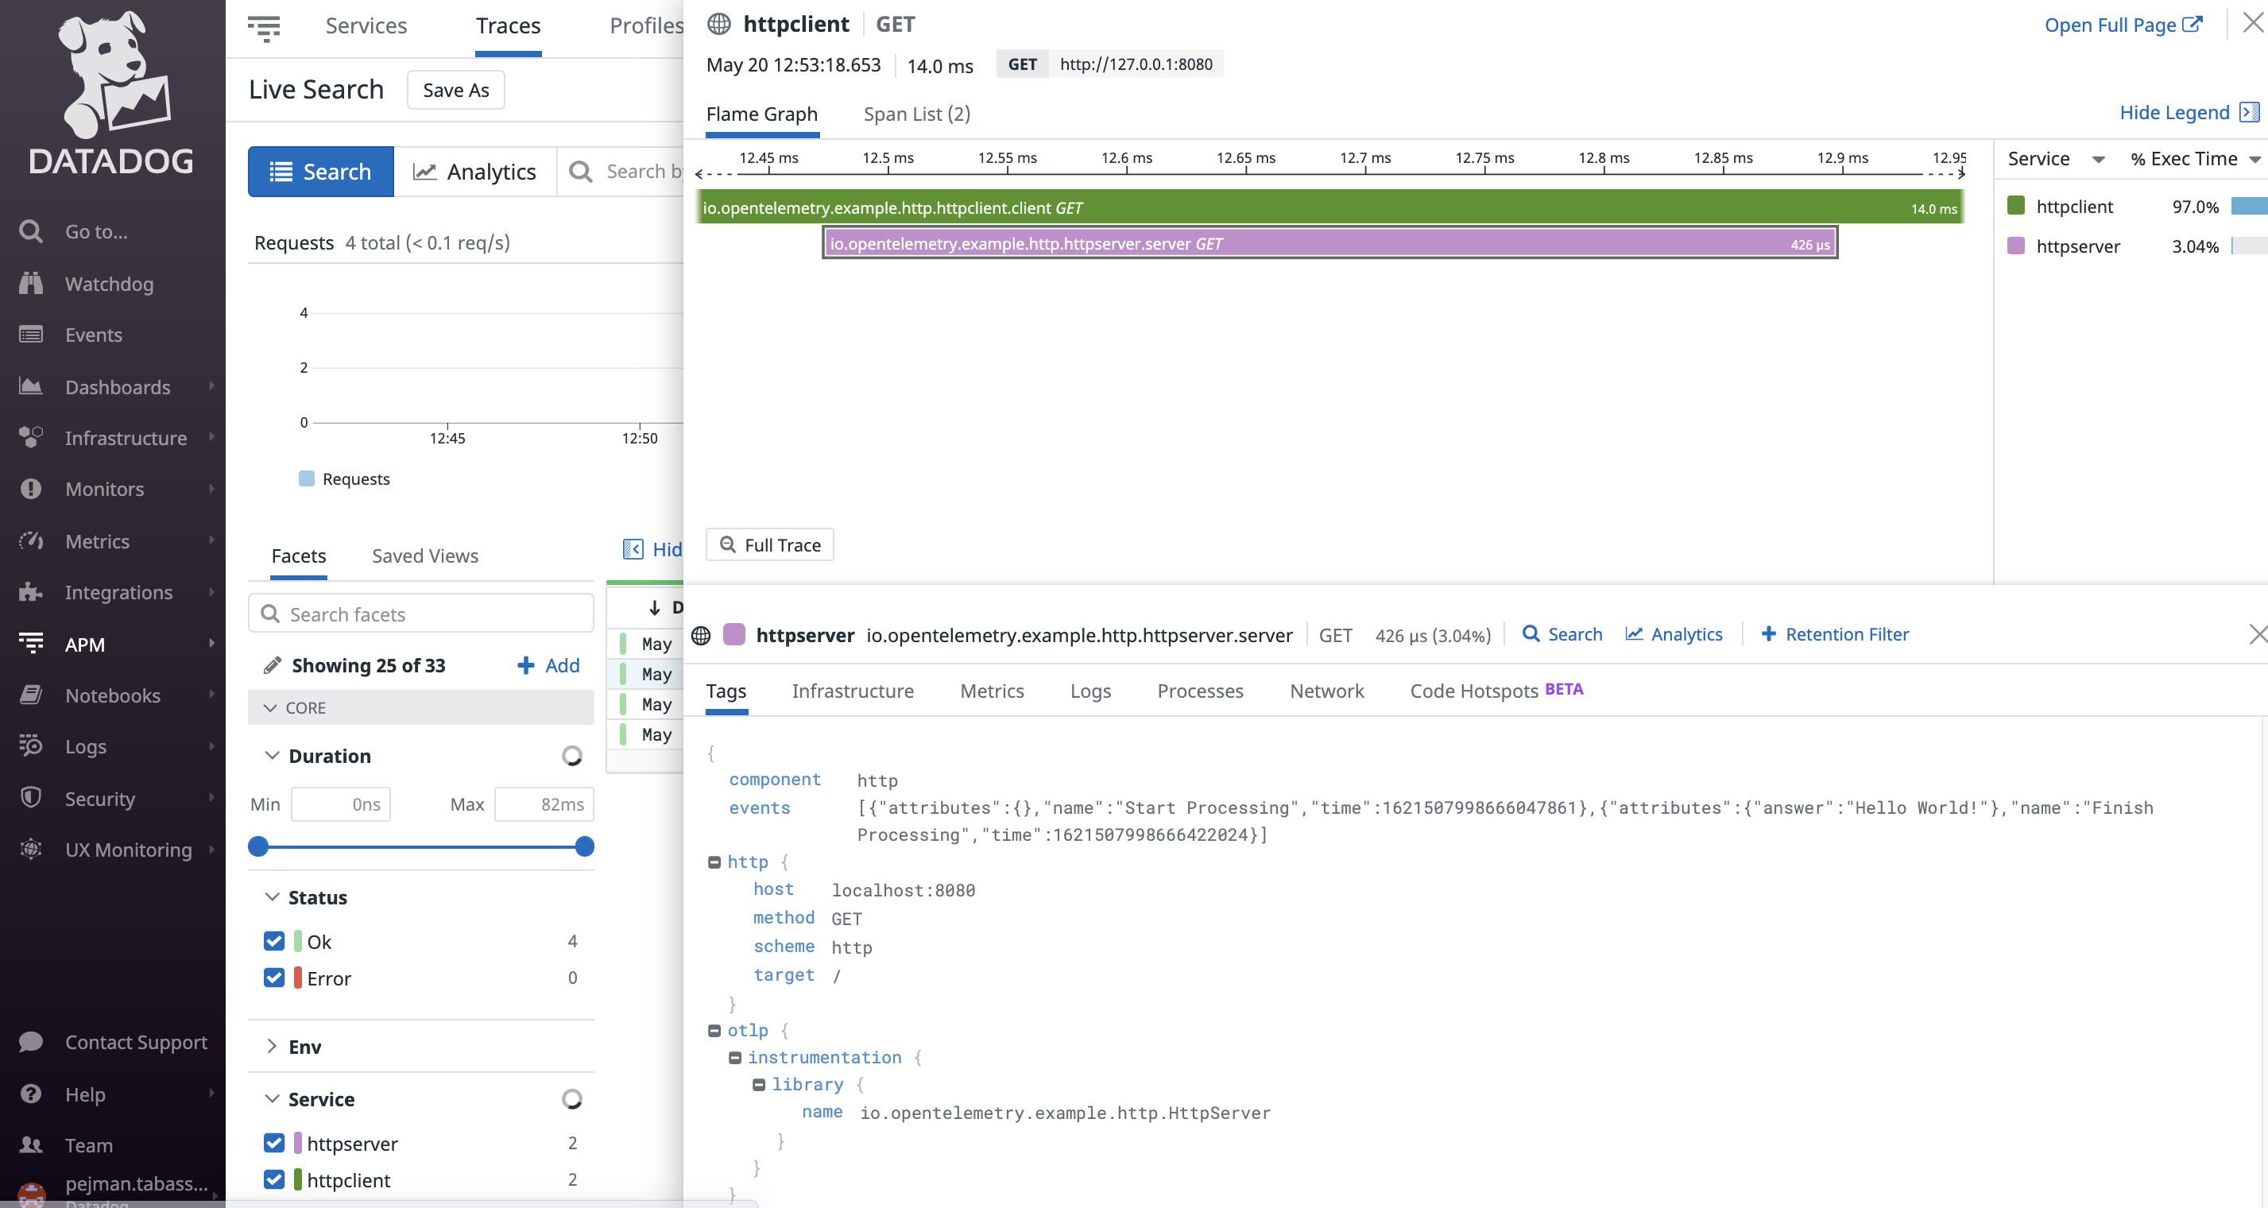Expand the Env facet section
2268x1208 pixels.
pyautogui.click(x=271, y=1046)
